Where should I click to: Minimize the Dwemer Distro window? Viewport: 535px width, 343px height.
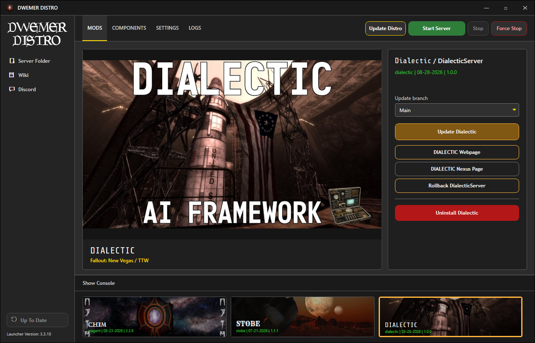487,8
